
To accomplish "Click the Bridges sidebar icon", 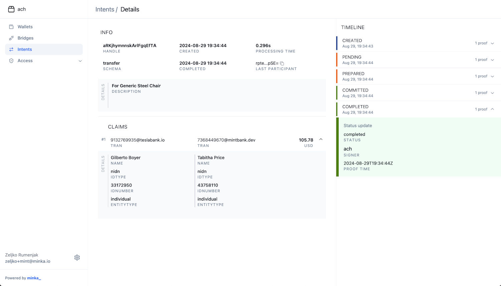I will pyautogui.click(x=11, y=38).
